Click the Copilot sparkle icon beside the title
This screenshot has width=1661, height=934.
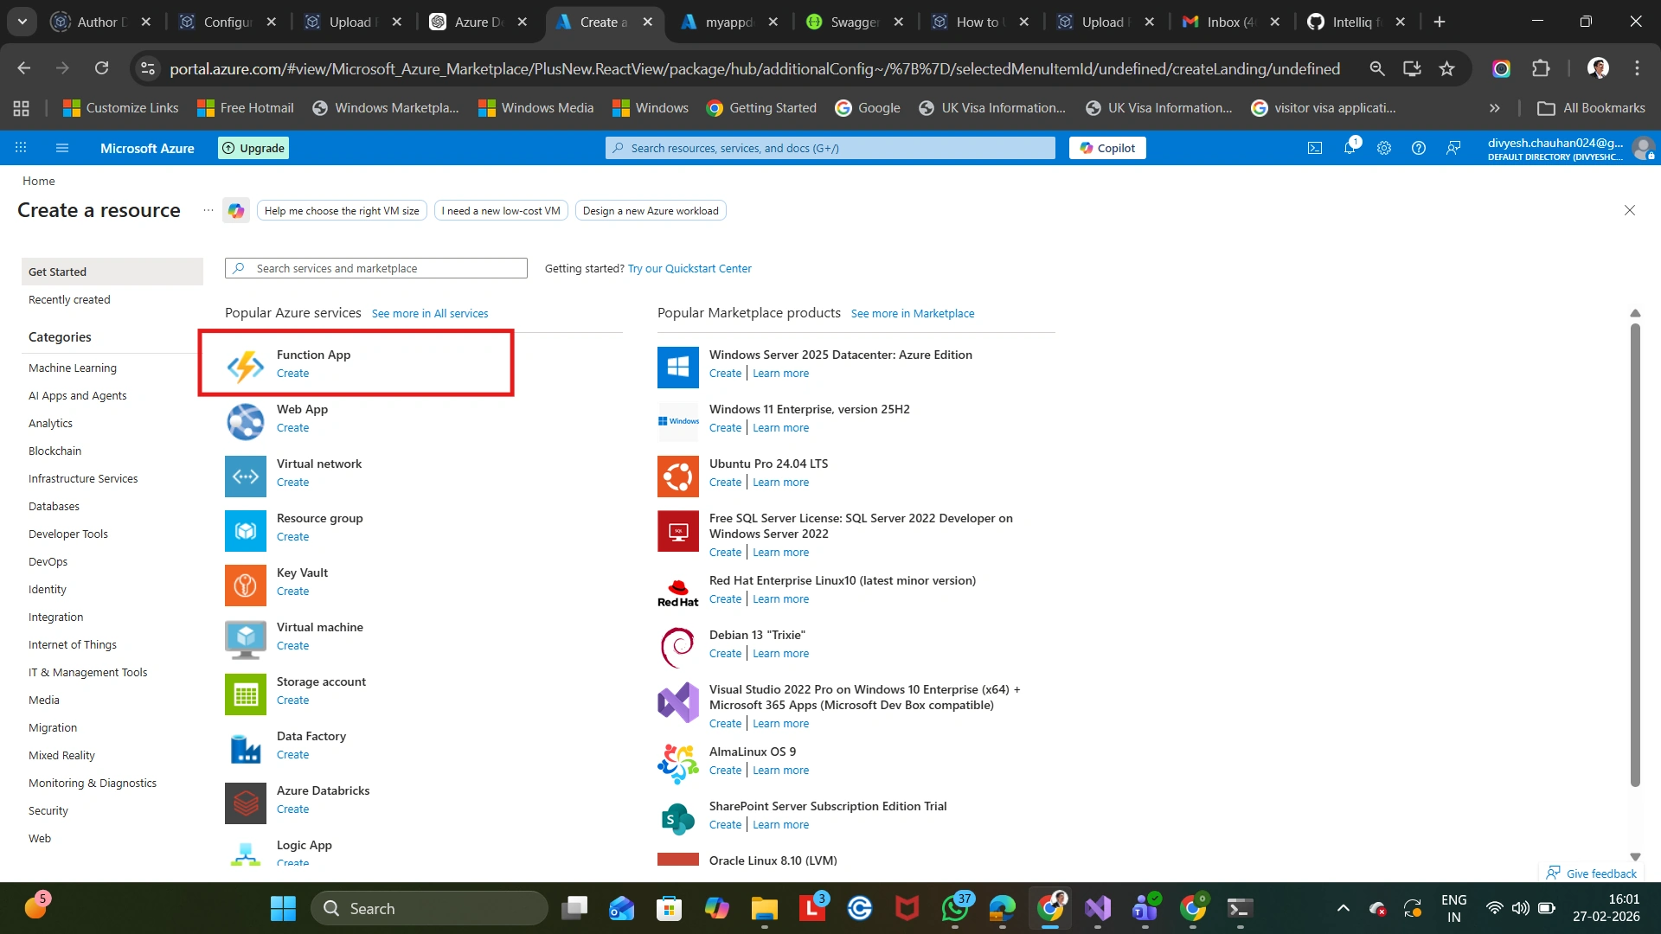click(236, 210)
